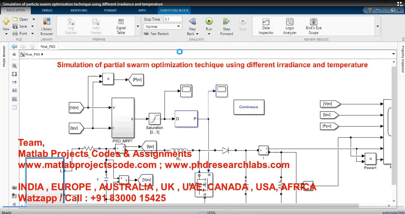This screenshot has width=405, height=214.
Task: Click the screenshot camera icon in palette
Action: coord(14,188)
